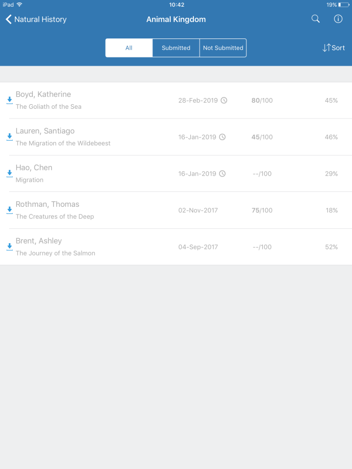This screenshot has width=352, height=469.
Task: Tap the Wi-Fi status icon
Action: pos(19,5)
